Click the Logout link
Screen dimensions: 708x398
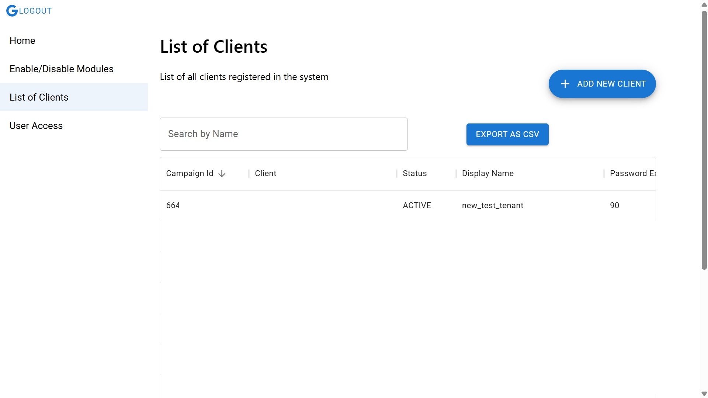35,11
